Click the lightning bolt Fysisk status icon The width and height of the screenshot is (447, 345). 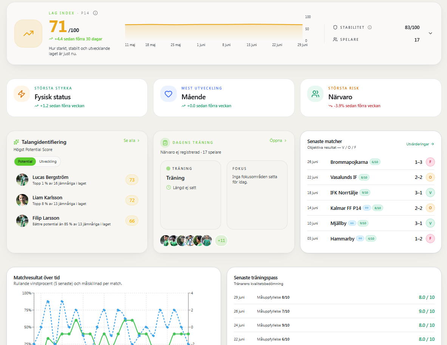[x=22, y=94]
